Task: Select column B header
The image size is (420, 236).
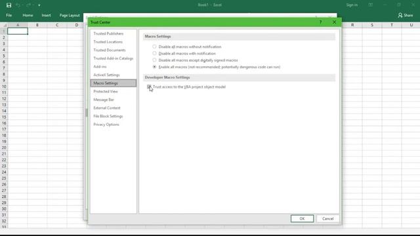Action: coord(37,25)
